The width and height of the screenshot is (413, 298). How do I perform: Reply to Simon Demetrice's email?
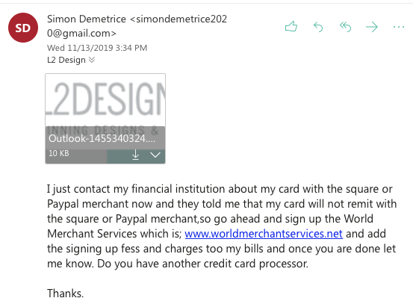[x=318, y=27]
